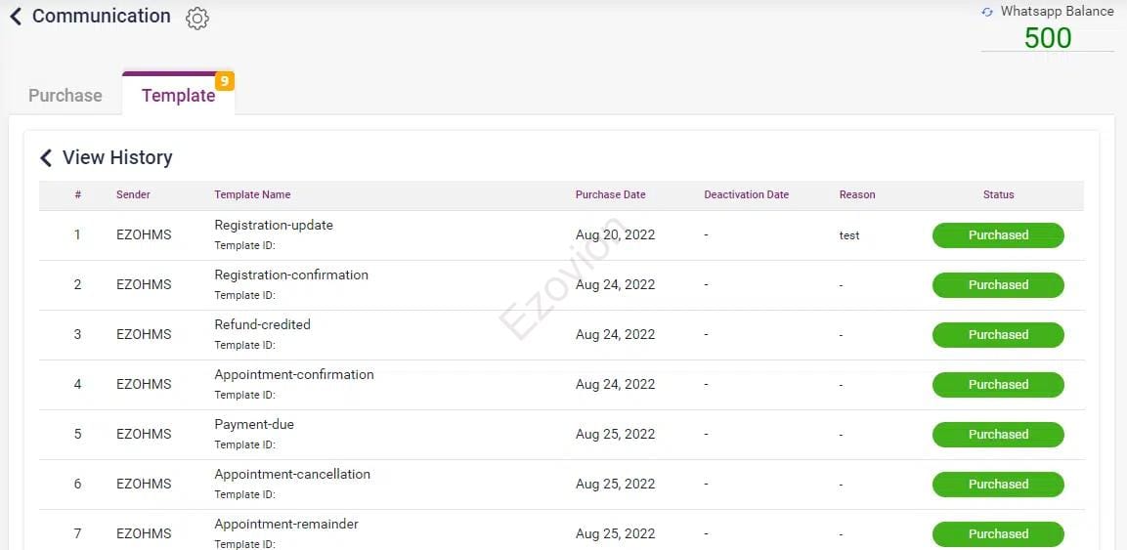Select the Payment-due template row name
This screenshot has width=1127, height=550.
[254, 424]
